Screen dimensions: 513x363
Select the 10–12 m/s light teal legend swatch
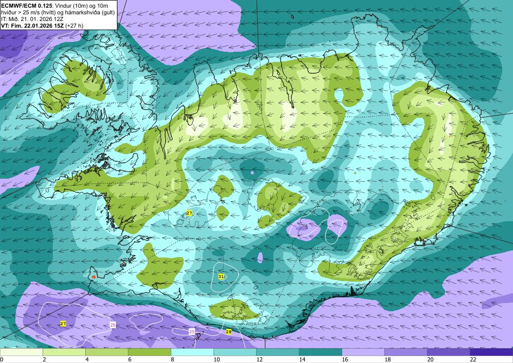235,352
